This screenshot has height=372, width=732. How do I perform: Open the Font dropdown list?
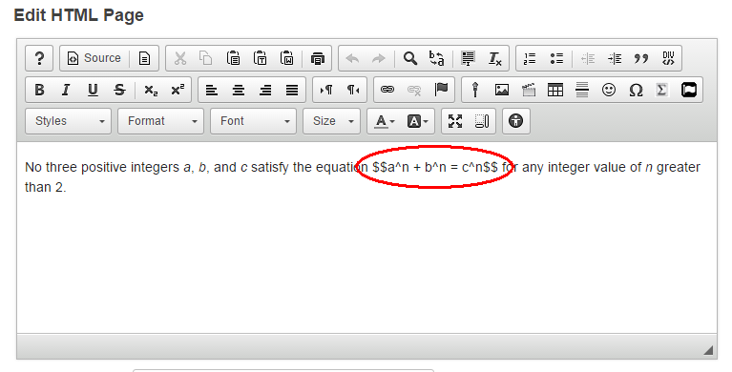point(253,121)
